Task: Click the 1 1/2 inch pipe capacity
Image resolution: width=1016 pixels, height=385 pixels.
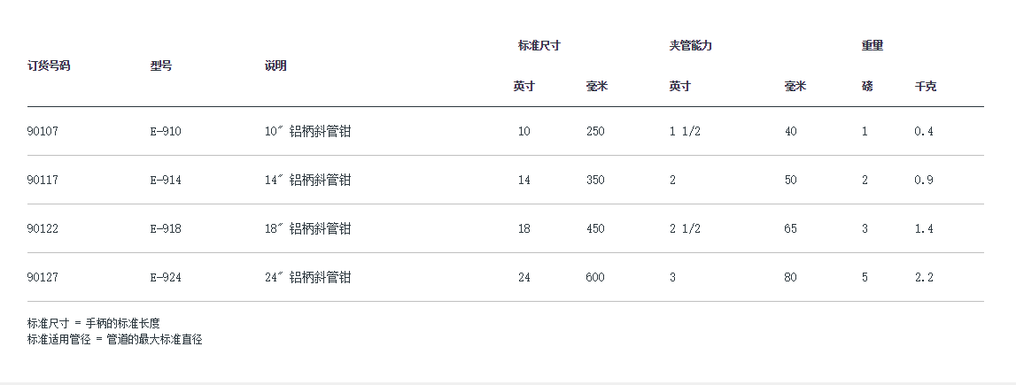Action: 685,132
